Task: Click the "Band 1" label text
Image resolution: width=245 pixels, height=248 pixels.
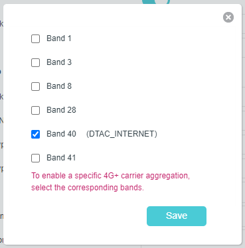Action: (x=59, y=38)
